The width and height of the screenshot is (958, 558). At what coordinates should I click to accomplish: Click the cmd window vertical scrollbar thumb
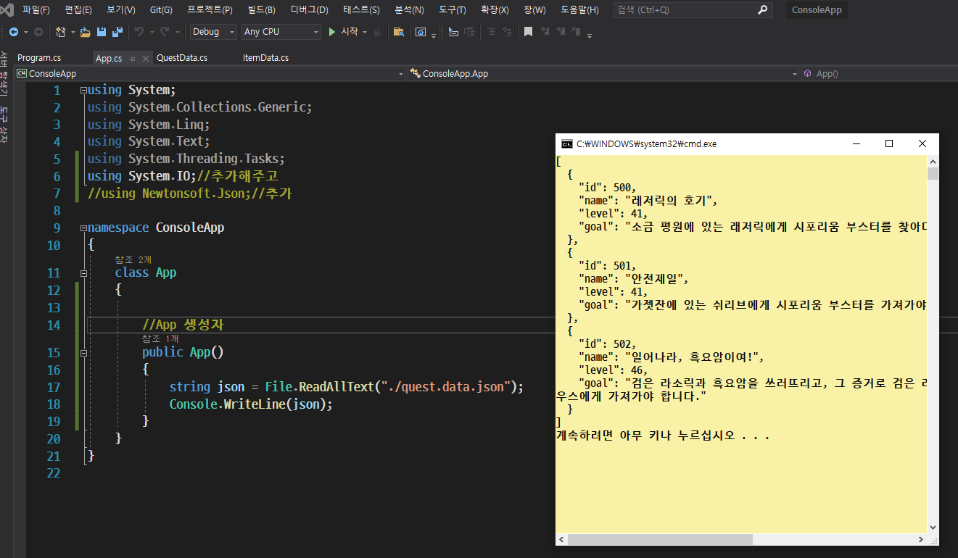point(933,173)
